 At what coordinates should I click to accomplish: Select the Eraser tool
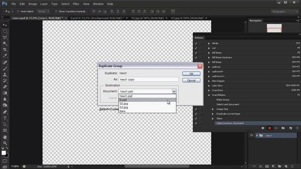pos(5,87)
